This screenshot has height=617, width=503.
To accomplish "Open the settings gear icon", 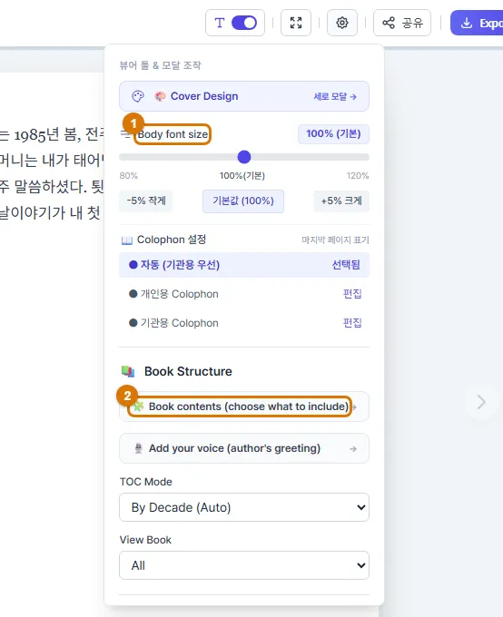I will pyautogui.click(x=342, y=23).
